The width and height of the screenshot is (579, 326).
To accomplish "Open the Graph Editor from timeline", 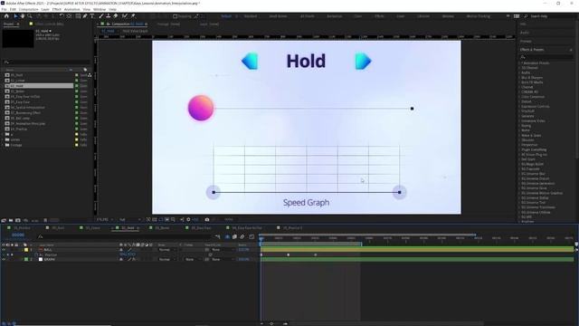I will point(252,236).
